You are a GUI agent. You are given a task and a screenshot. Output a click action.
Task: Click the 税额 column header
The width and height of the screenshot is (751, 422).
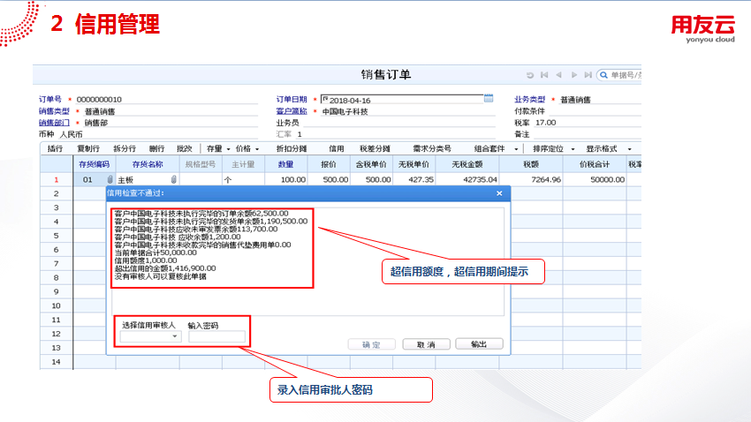[x=531, y=164]
